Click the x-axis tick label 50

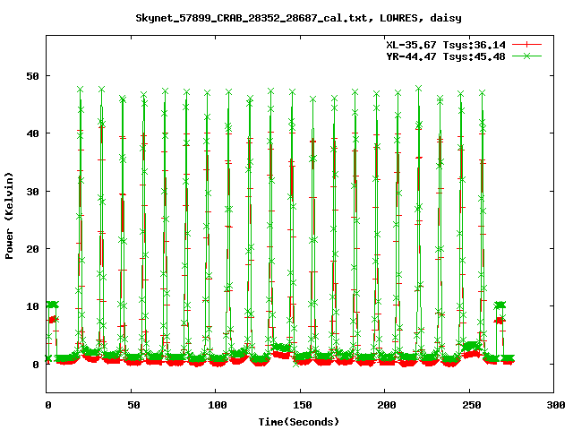click(x=133, y=405)
